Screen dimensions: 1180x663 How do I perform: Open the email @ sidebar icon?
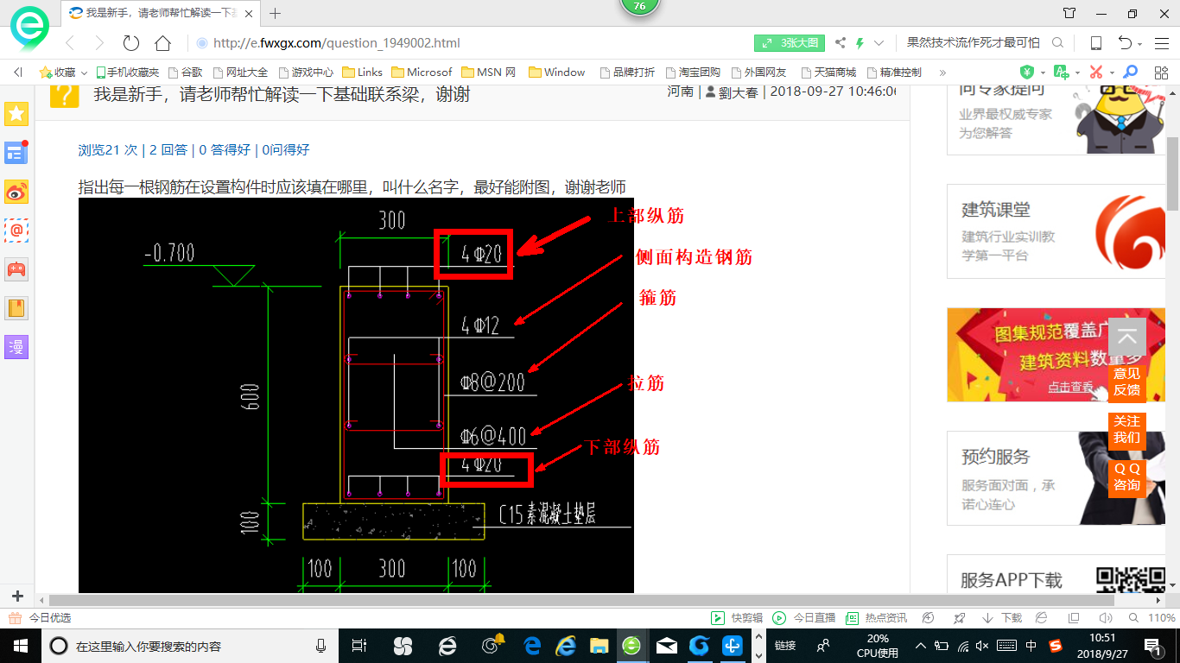click(x=16, y=230)
